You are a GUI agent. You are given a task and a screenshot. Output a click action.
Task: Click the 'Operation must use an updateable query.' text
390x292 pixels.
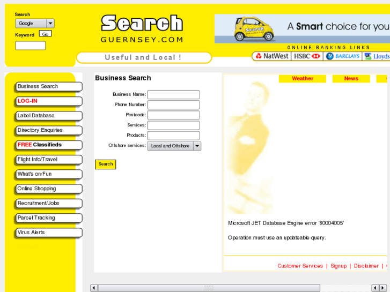[277, 237]
